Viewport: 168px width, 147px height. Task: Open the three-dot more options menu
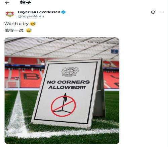[x=161, y=12]
